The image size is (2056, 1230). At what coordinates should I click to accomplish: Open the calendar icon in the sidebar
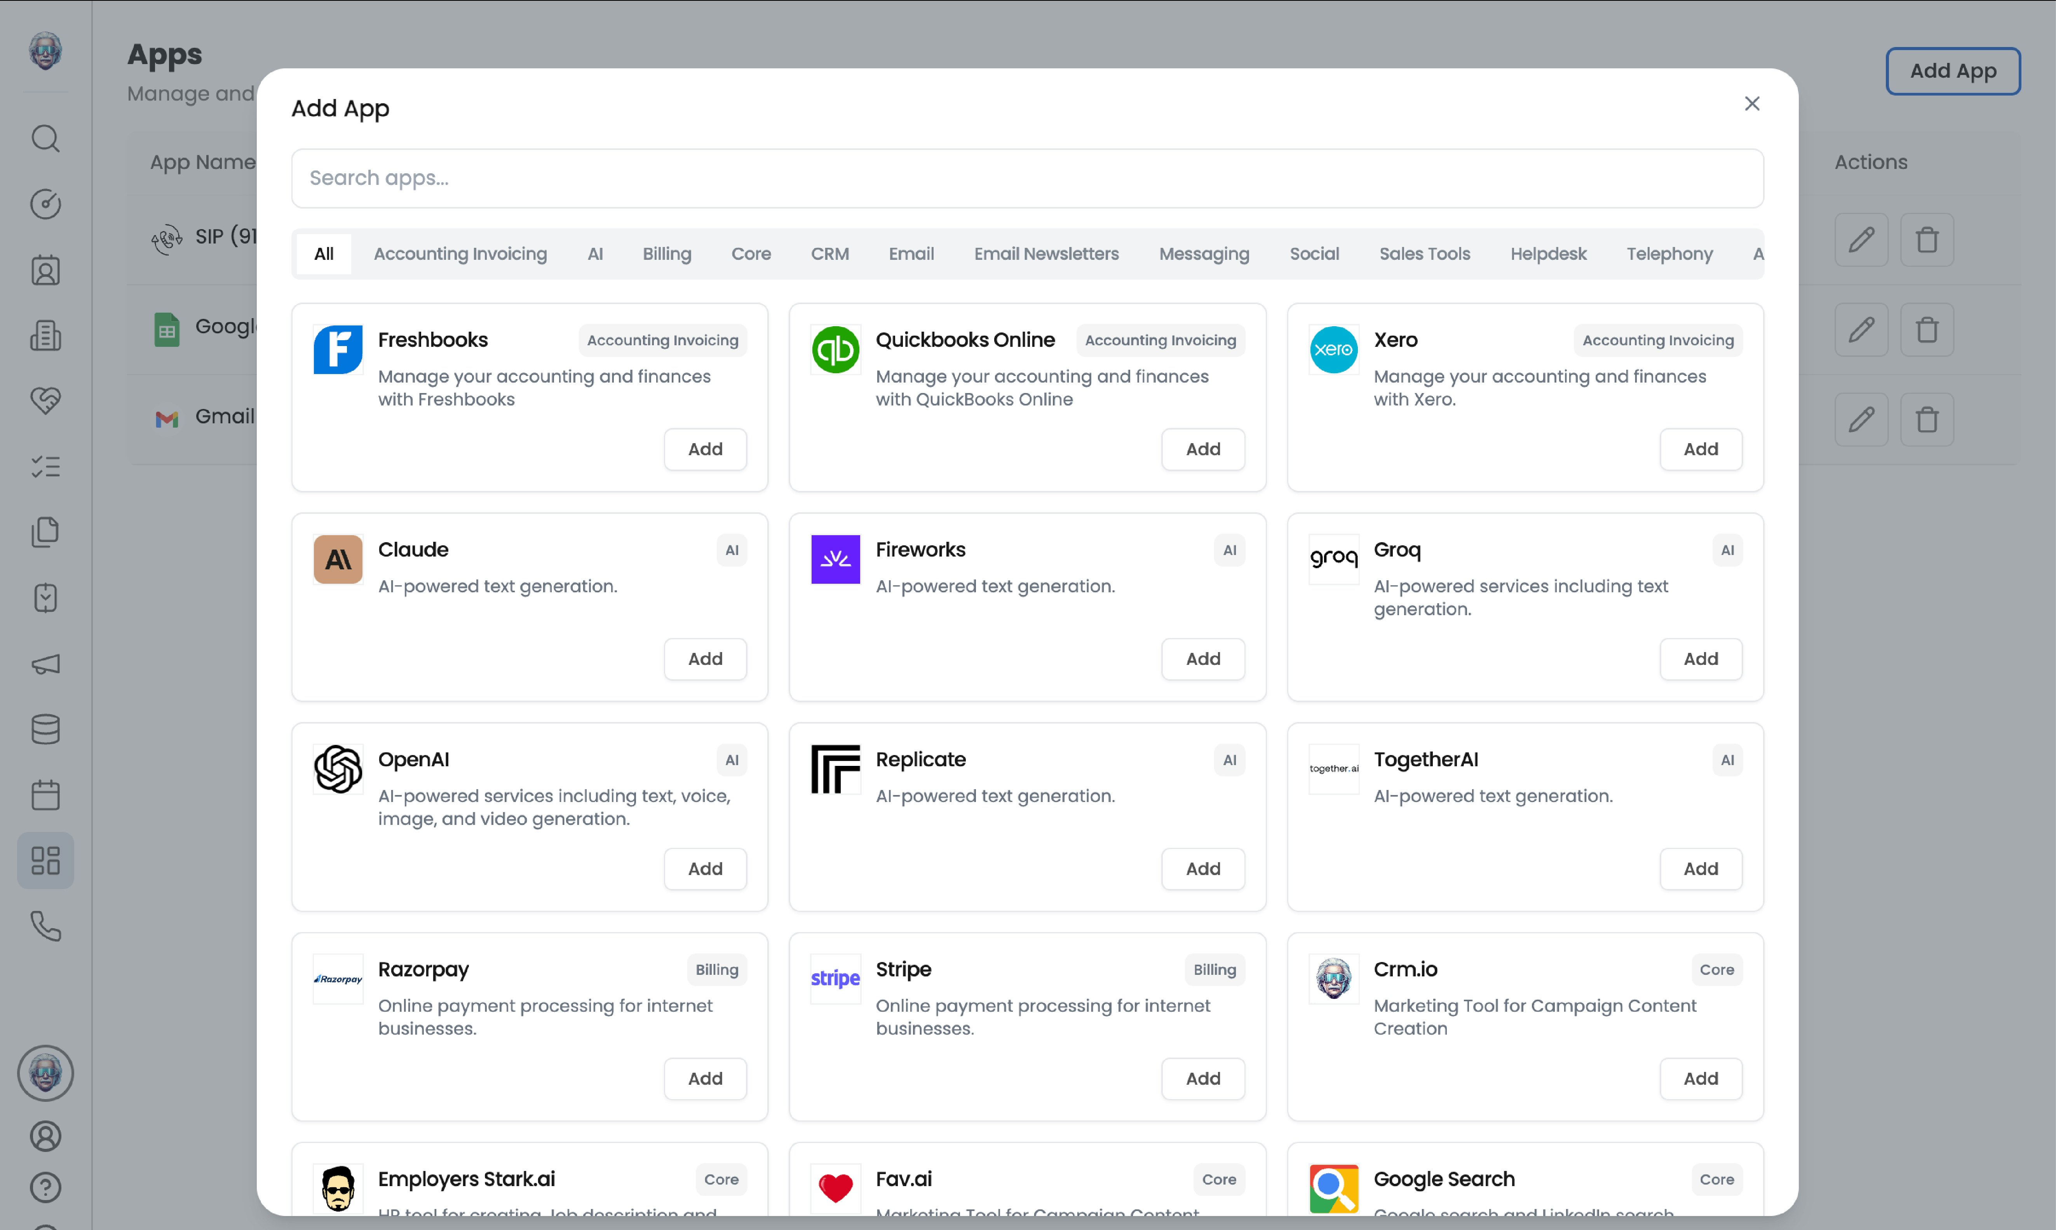[x=45, y=795]
